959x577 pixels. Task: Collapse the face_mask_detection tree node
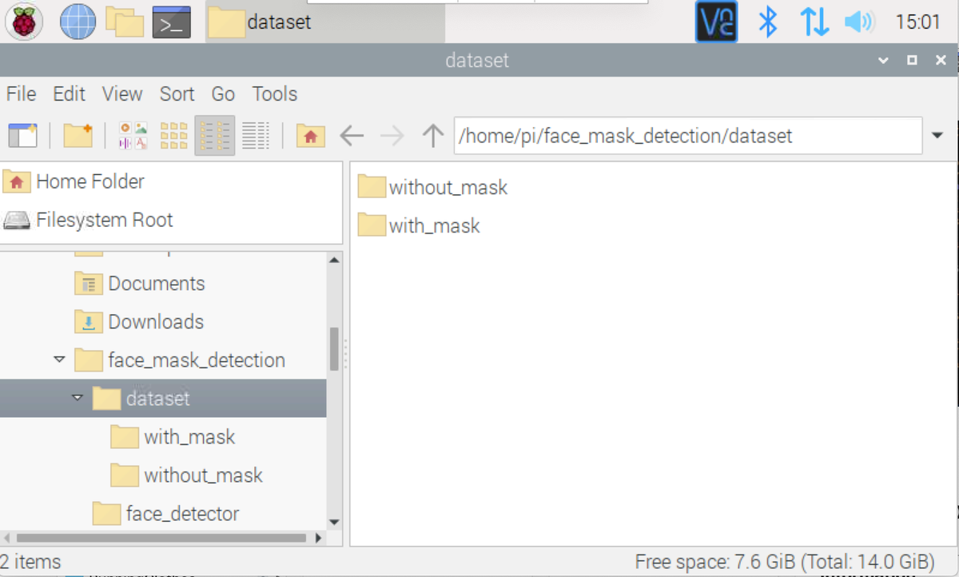tap(59, 360)
